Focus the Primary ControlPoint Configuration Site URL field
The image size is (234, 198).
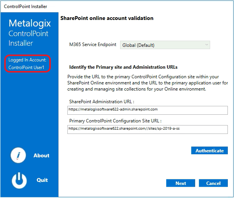147,129
